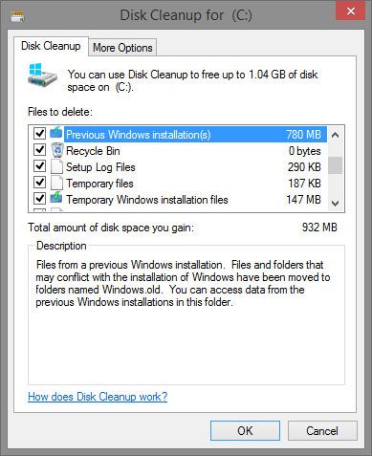Image resolution: width=372 pixels, height=456 pixels.
Task: Switch to the More Options tab
Action: coord(122,48)
